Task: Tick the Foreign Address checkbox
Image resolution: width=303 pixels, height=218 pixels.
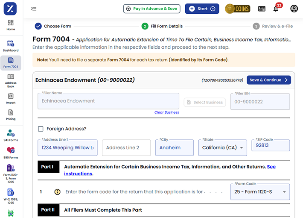Action: (x=41, y=129)
